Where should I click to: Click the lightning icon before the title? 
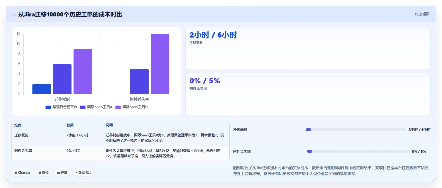[x=14, y=14]
